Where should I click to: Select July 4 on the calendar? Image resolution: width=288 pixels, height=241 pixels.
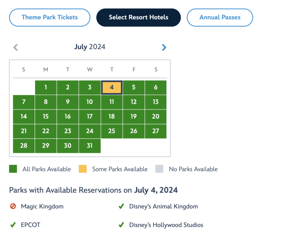tap(111, 87)
